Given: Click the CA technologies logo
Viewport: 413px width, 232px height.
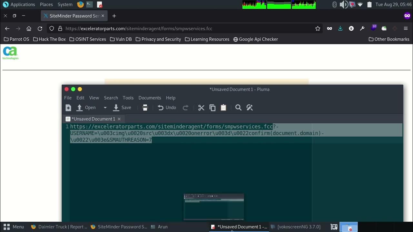Looking at the screenshot, I should [x=10, y=53].
